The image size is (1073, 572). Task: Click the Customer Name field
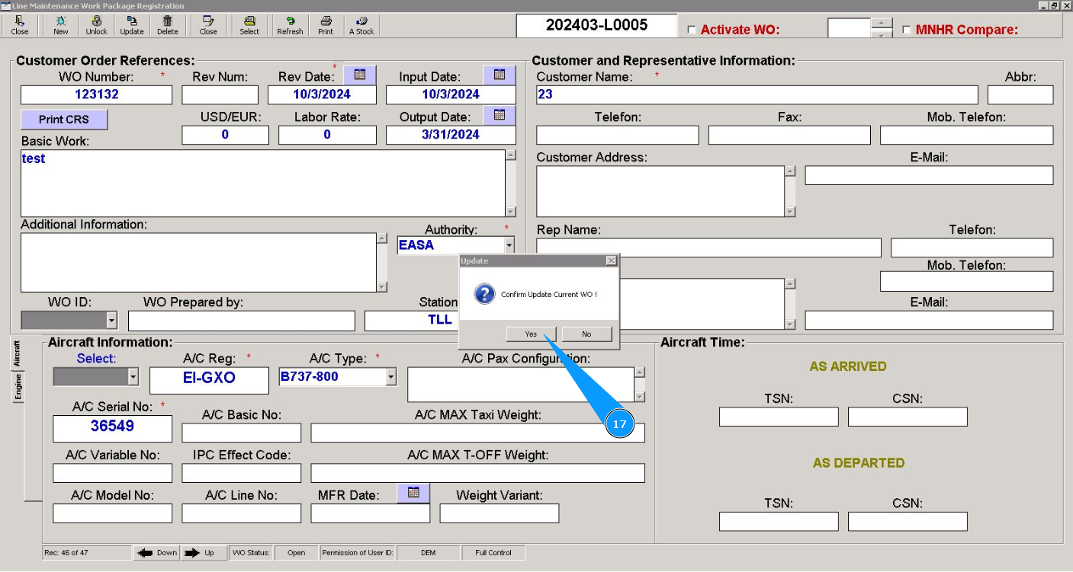(x=757, y=94)
